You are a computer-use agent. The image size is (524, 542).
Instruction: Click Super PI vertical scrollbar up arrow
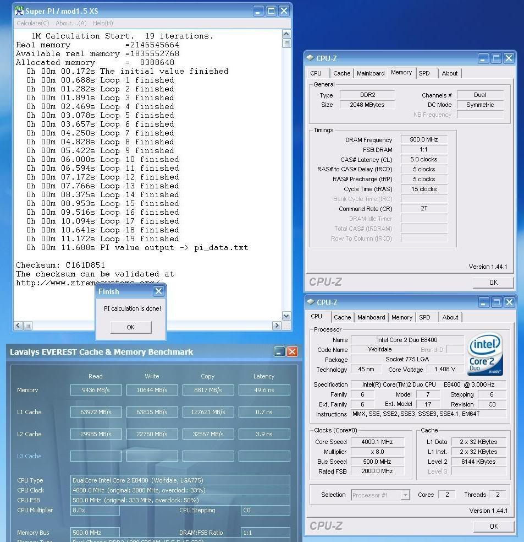pyautogui.click(x=286, y=34)
